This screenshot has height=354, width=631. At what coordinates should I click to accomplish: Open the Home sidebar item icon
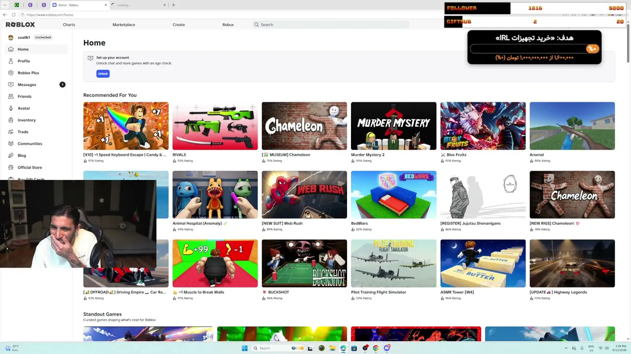11,49
